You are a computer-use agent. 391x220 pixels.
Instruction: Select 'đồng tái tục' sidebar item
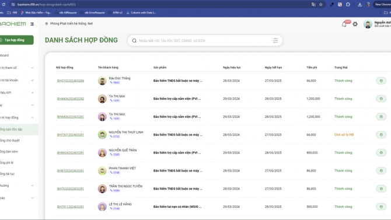click(7, 174)
